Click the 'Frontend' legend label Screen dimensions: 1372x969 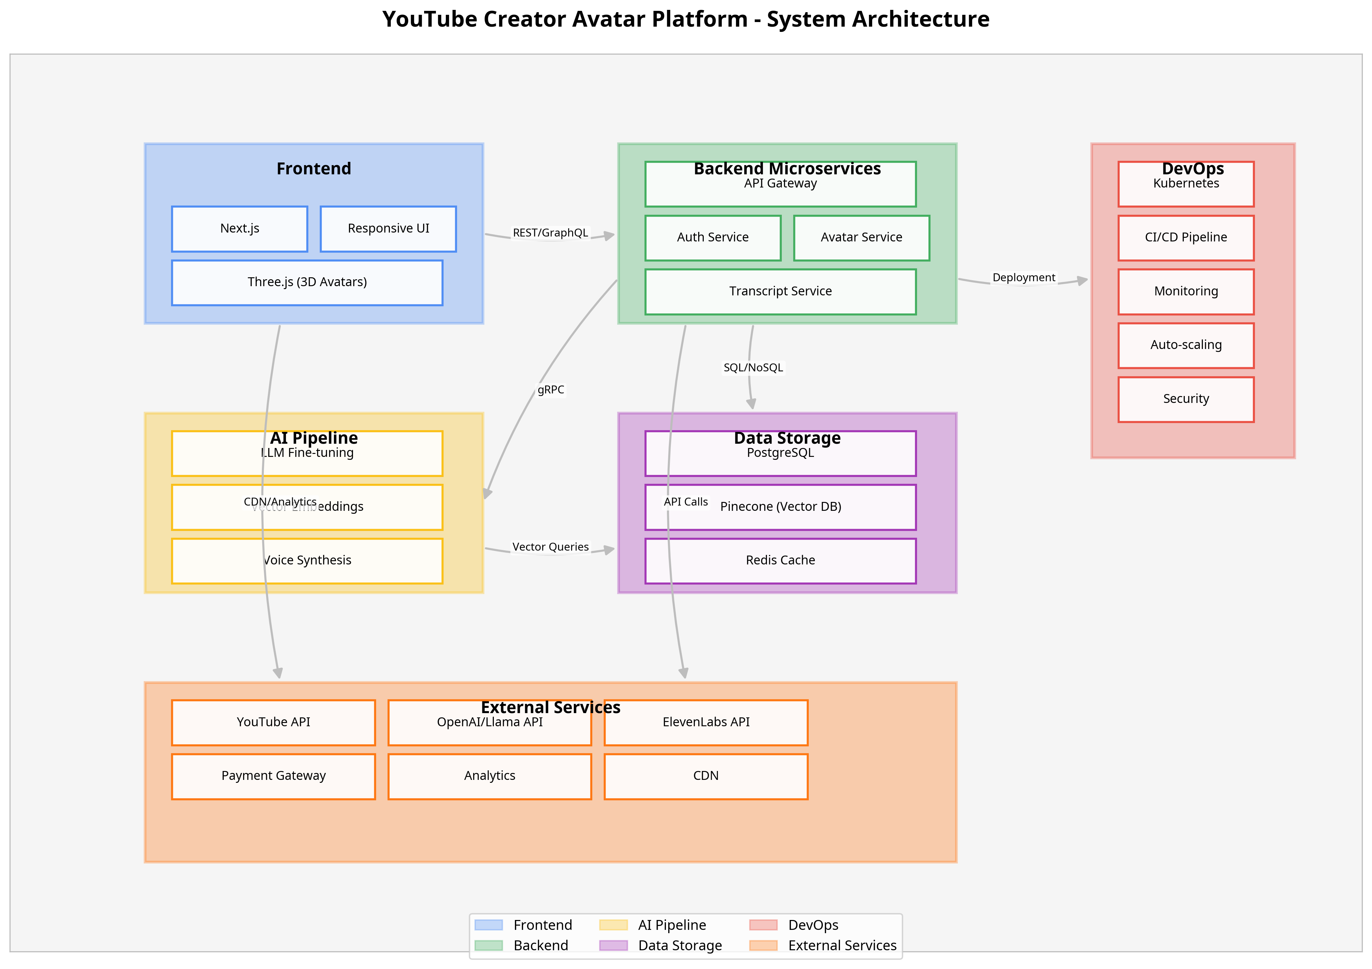point(543,925)
